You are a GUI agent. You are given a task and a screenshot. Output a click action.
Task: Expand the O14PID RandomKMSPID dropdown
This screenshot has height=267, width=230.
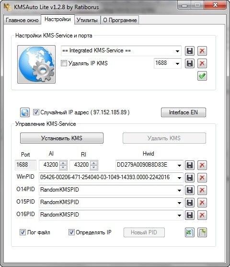coord(179,190)
